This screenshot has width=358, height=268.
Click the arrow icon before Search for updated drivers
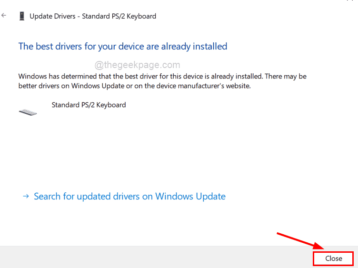tap(26, 196)
